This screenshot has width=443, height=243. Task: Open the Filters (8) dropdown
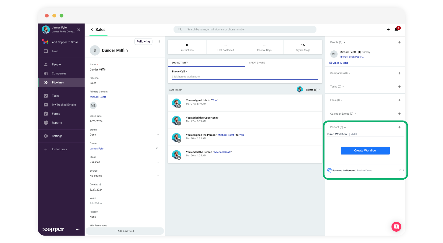[313, 90]
